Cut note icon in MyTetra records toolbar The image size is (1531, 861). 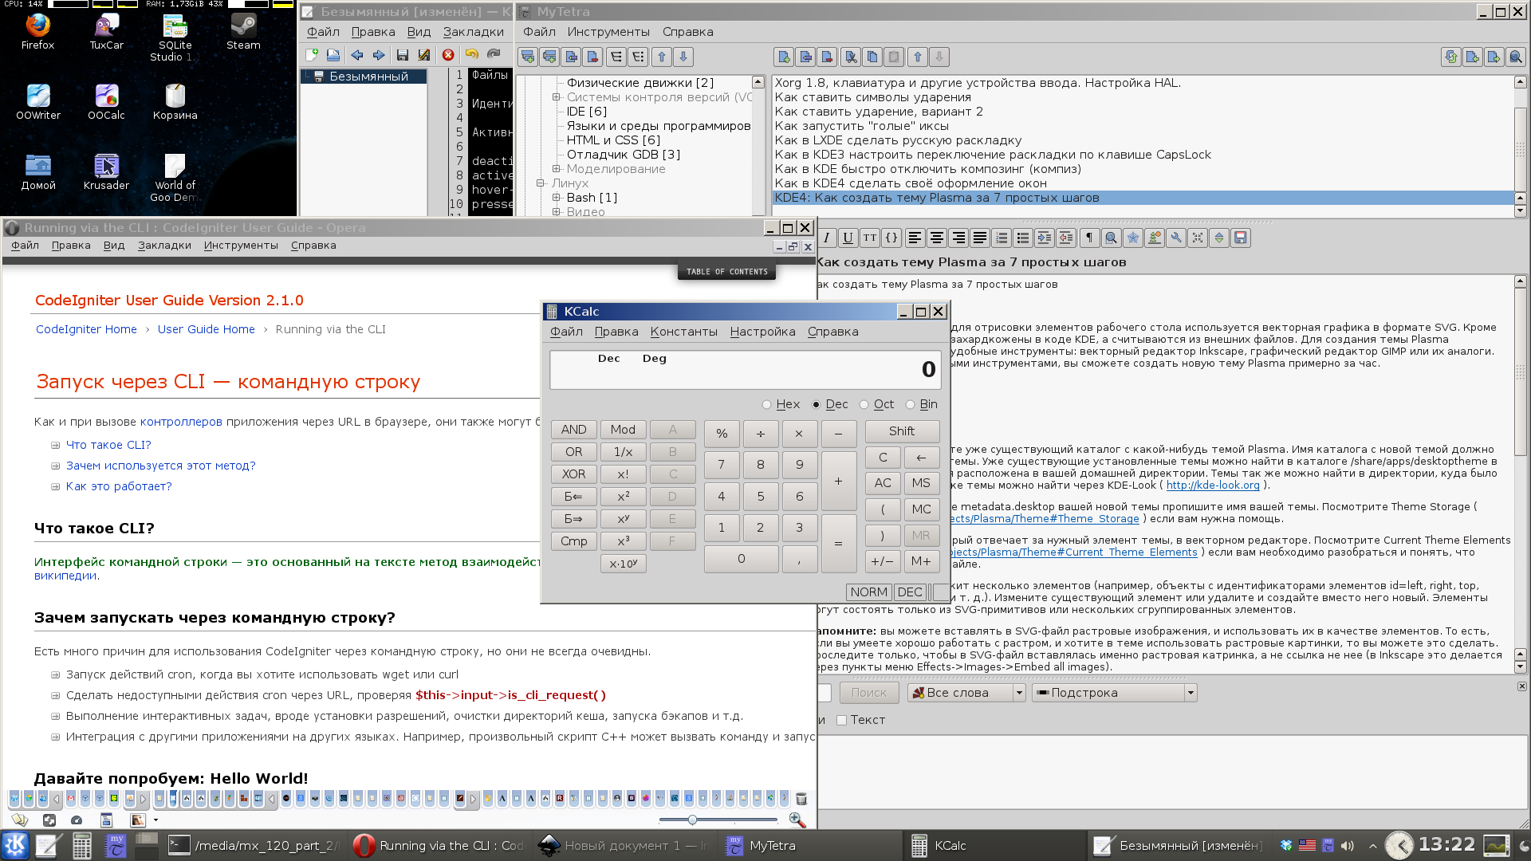[851, 57]
